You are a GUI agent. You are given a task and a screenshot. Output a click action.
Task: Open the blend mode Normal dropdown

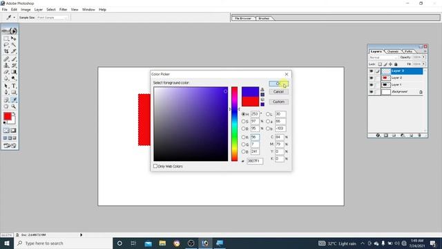[x=383, y=57]
